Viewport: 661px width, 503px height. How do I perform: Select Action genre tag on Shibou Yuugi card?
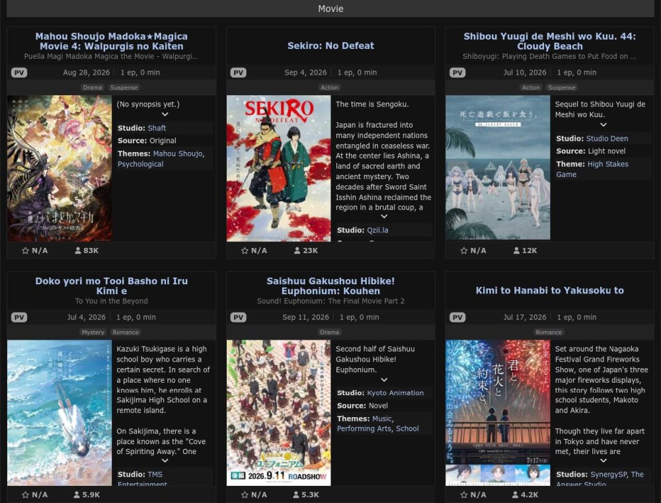(x=531, y=88)
